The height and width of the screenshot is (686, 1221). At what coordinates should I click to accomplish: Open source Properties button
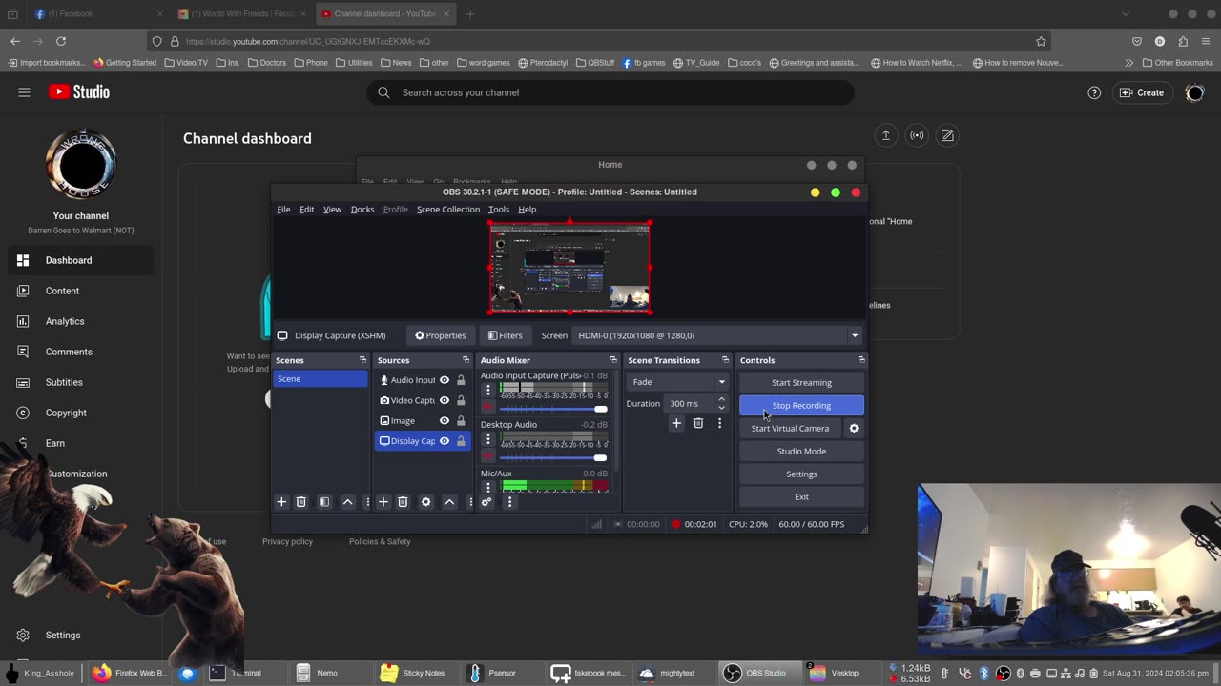click(x=441, y=335)
